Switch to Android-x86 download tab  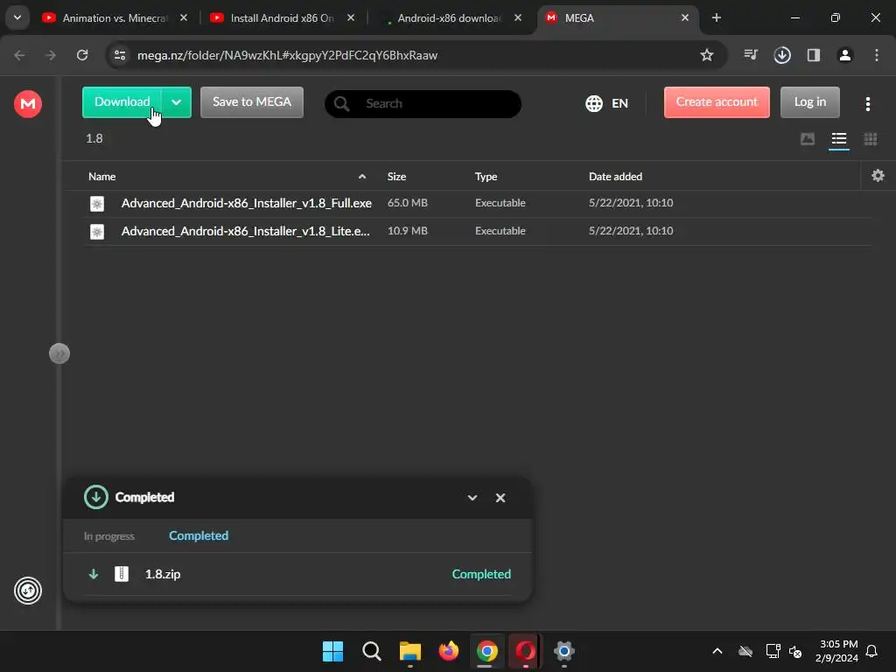(449, 17)
